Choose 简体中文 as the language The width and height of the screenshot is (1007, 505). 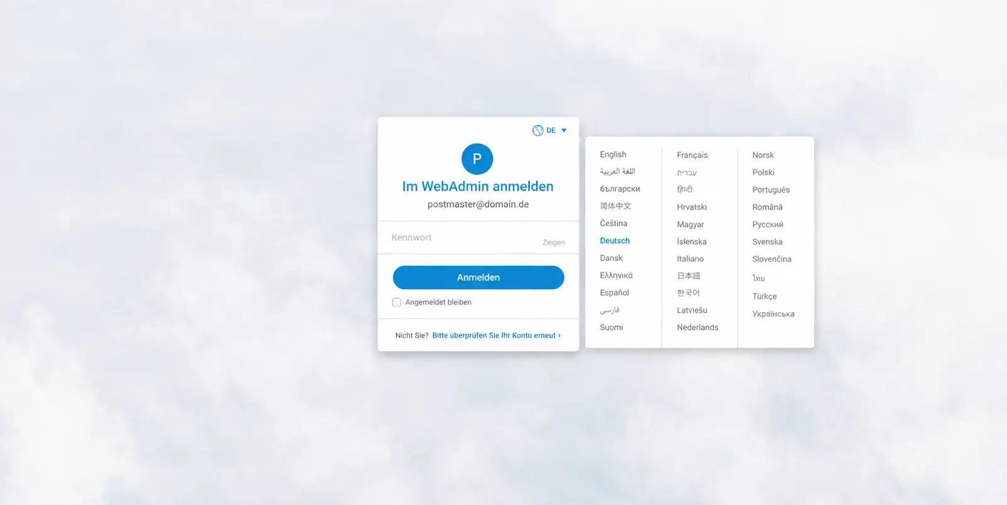click(616, 206)
